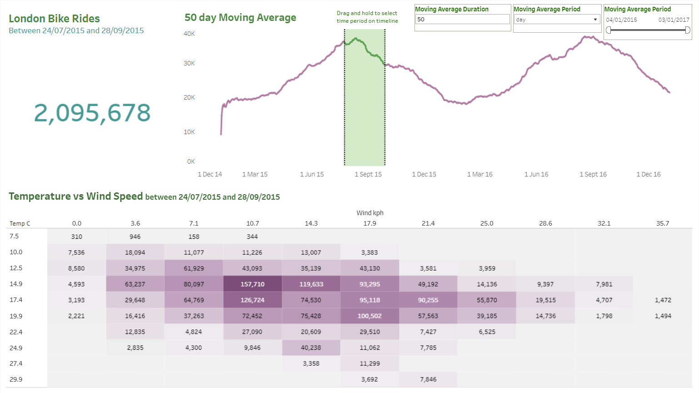Viewport: 699px width, 393px height.
Task: Click the right handle of date range slider
Action: (688, 30)
